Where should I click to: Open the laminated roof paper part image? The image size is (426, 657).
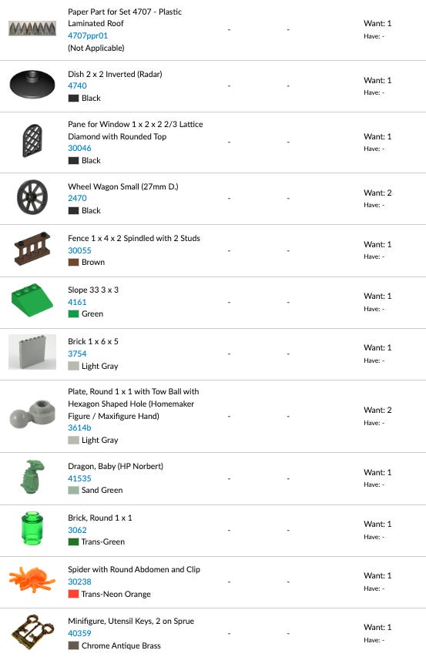(32, 28)
